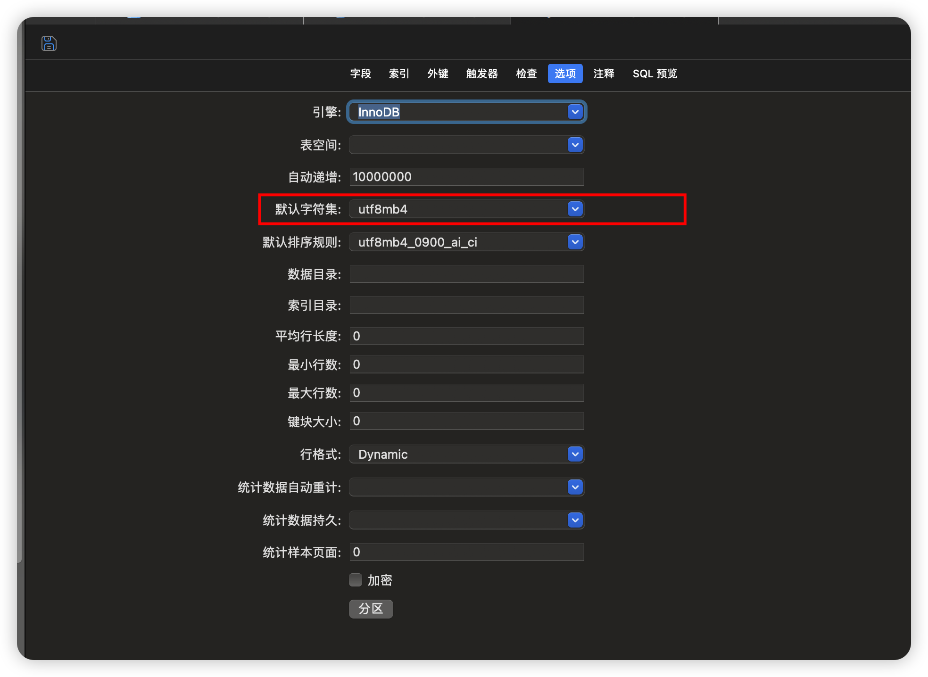Click the 分区 button

tap(371, 609)
